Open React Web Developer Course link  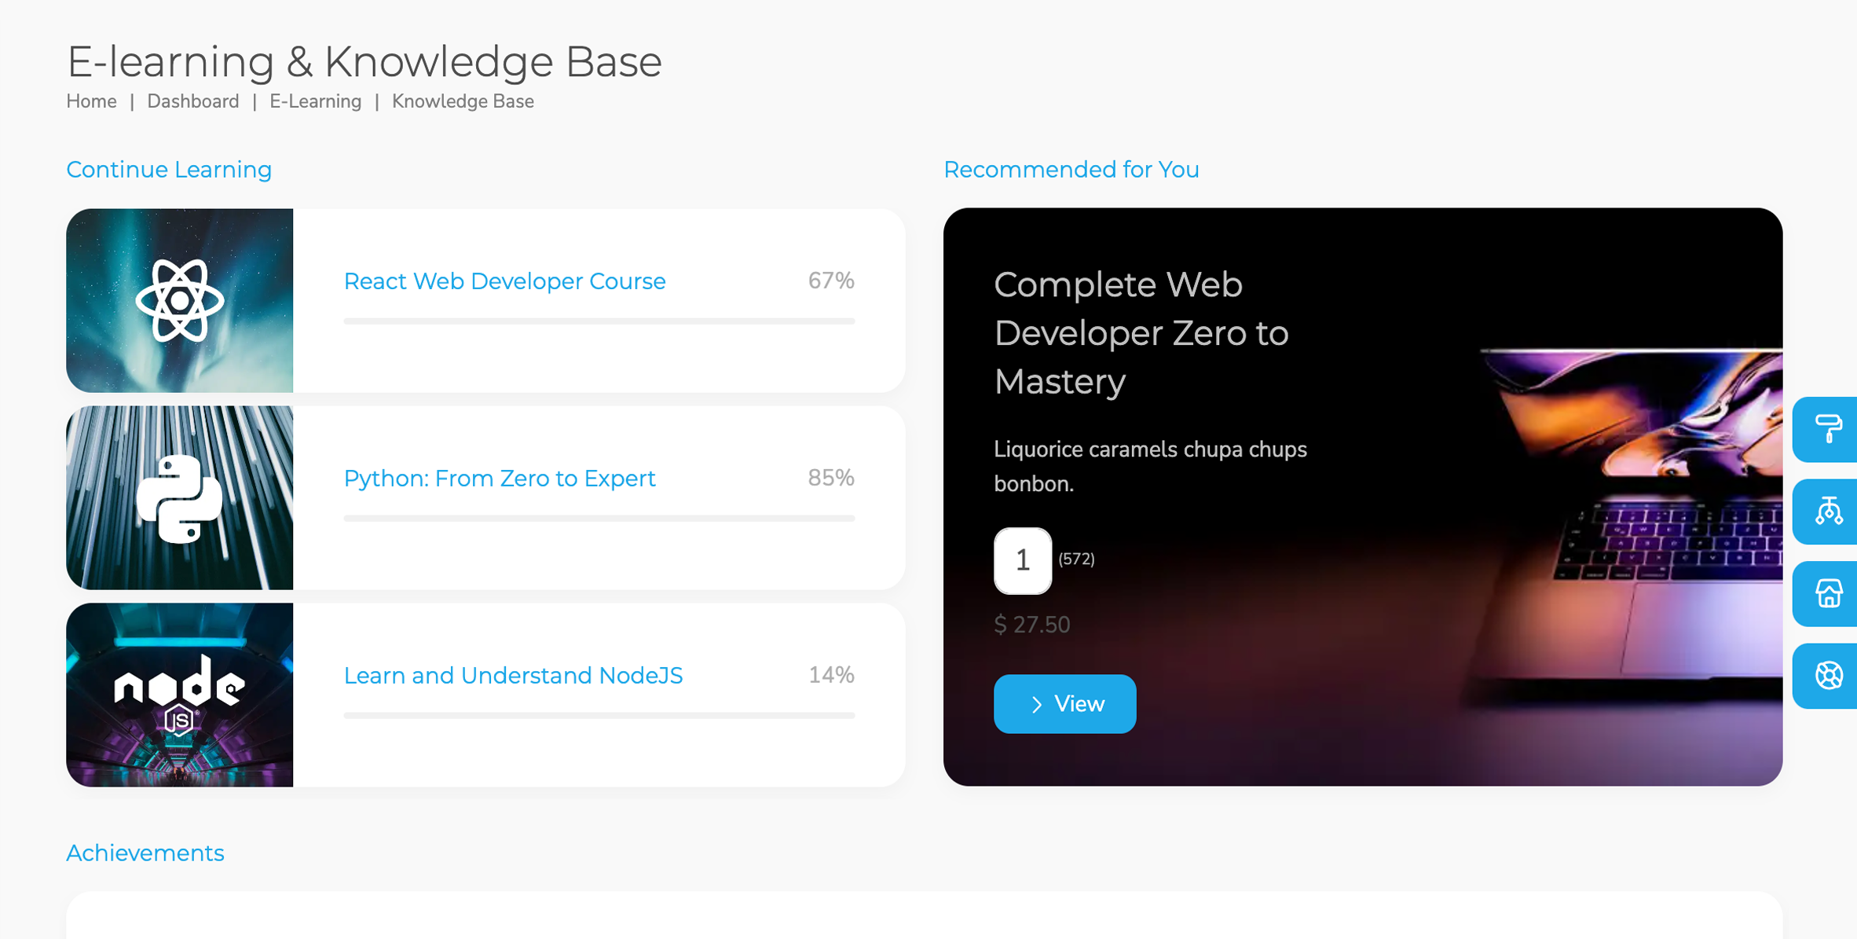point(504,281)
